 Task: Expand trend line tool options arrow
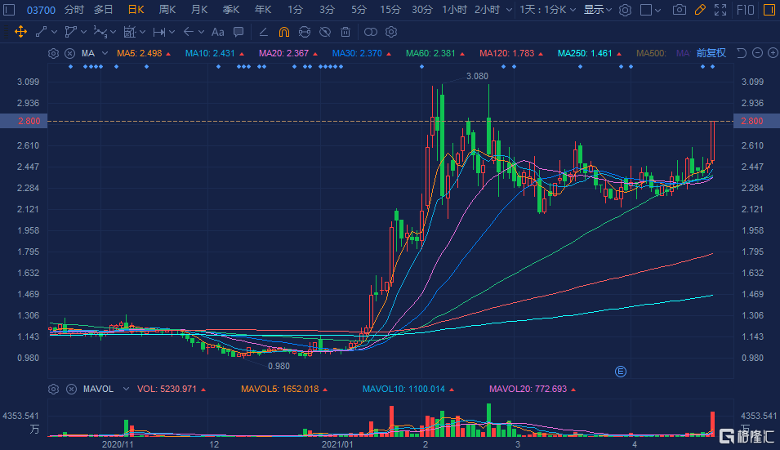[x=54, y=32]
